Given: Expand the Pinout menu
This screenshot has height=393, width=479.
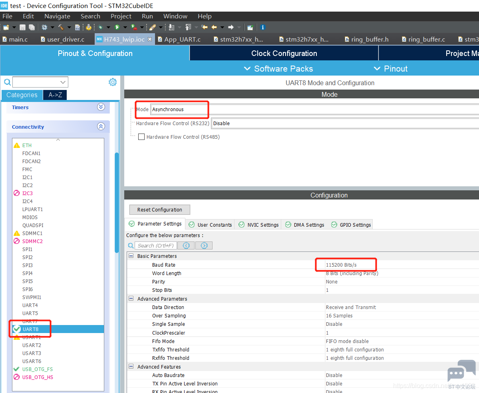Looking at the screenshot, I should (x=391, y=69).
